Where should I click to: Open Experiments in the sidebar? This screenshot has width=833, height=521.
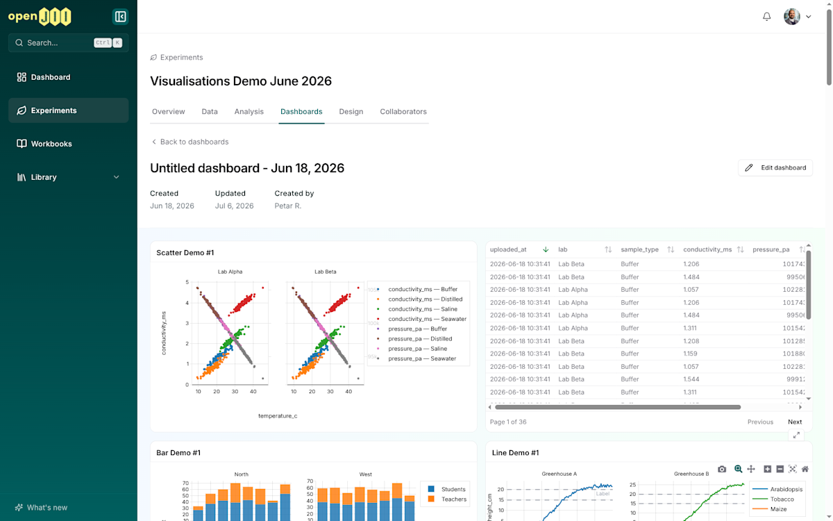click(x=68, y=110)
